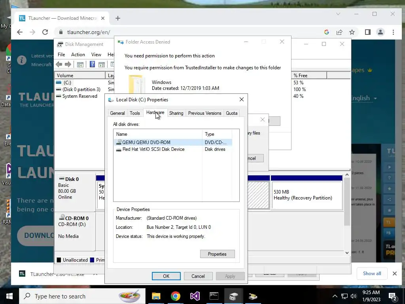The width and height of the screenshot is (405, 304).
Task: Click the share page icon in Chrome
Action: click(x=339, y=32)
